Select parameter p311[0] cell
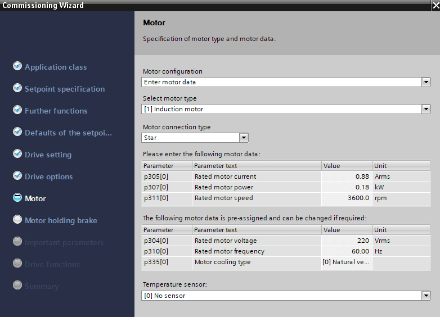The width and height of the screenshot is (440, 317). [167, 198]
